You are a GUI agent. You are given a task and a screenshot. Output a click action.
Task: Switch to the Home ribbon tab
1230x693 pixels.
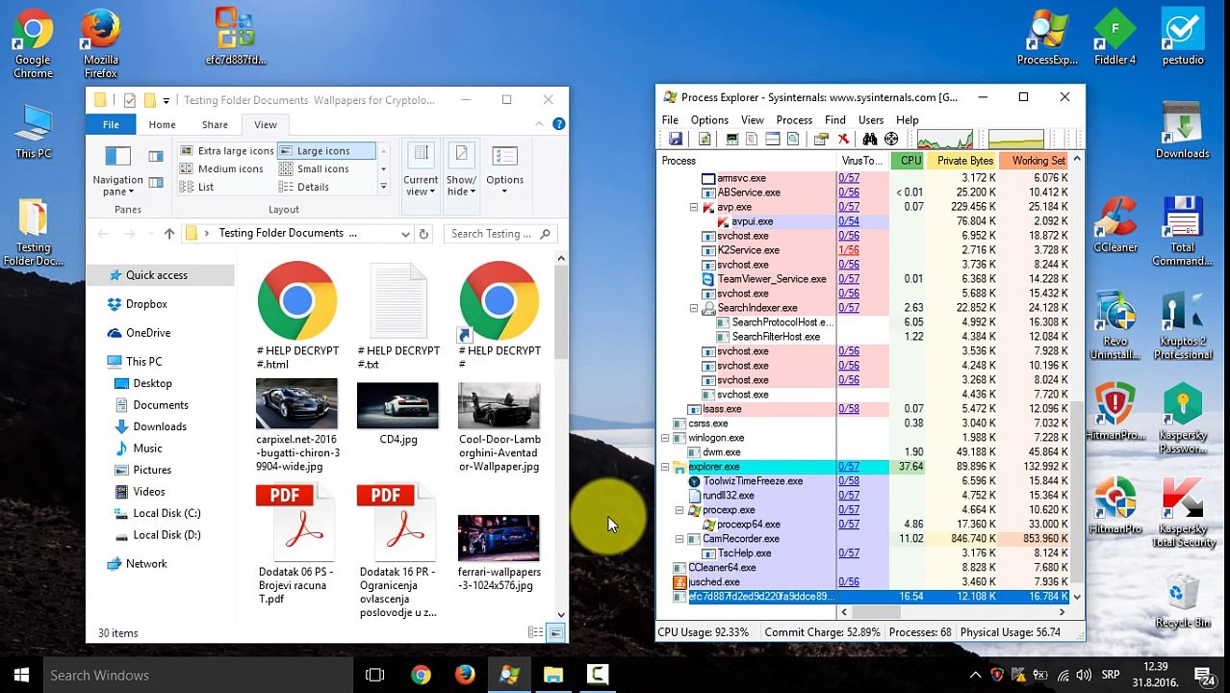[162, 124]
